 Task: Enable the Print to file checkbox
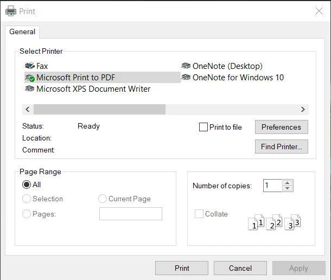[x=204, y=128]
